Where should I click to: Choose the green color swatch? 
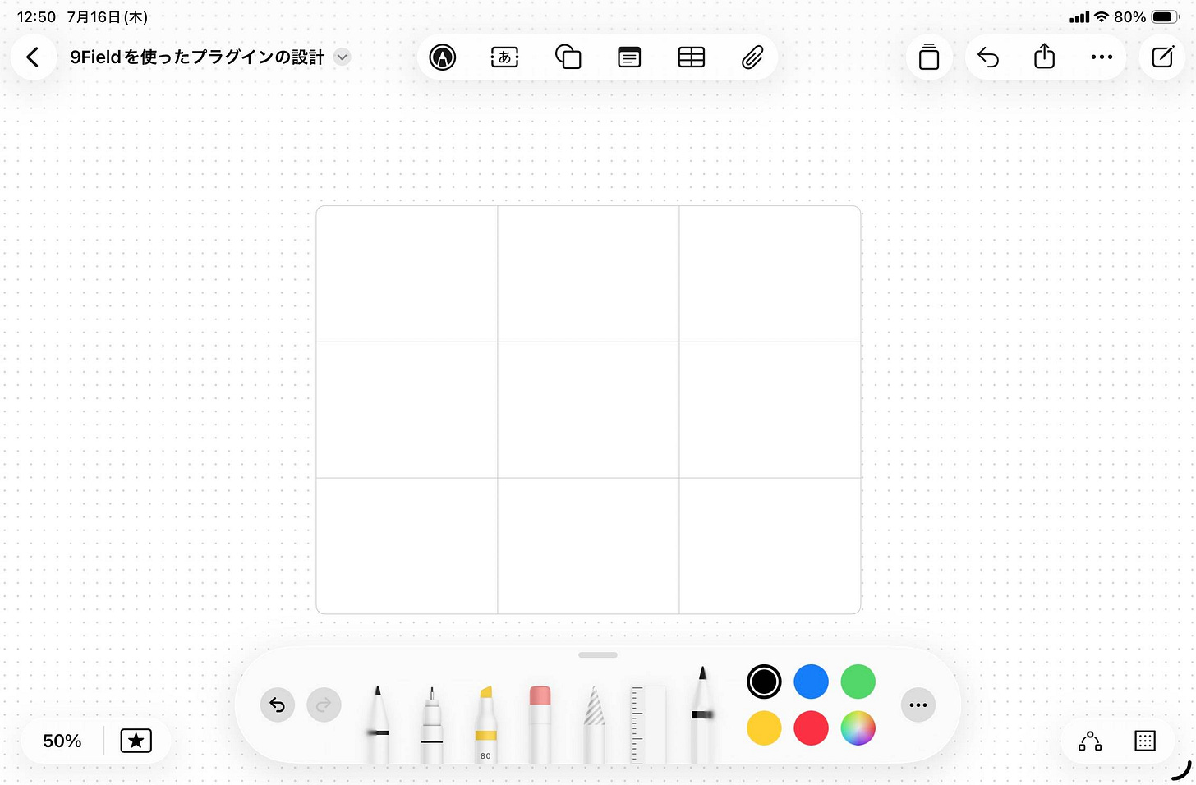point(858,682)
